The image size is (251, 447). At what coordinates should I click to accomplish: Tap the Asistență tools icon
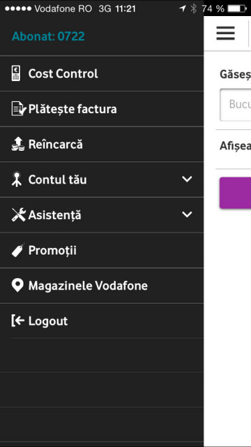click(x=19, y=215)
